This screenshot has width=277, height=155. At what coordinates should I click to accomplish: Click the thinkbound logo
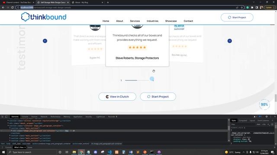(x=44, y=17)
